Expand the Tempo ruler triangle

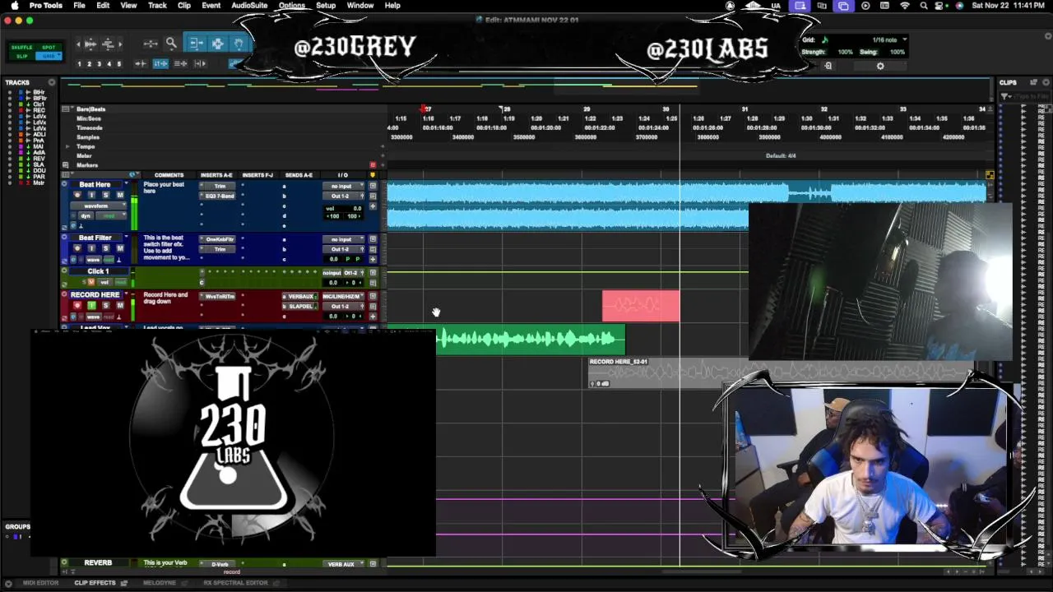[x=67, y=146]
